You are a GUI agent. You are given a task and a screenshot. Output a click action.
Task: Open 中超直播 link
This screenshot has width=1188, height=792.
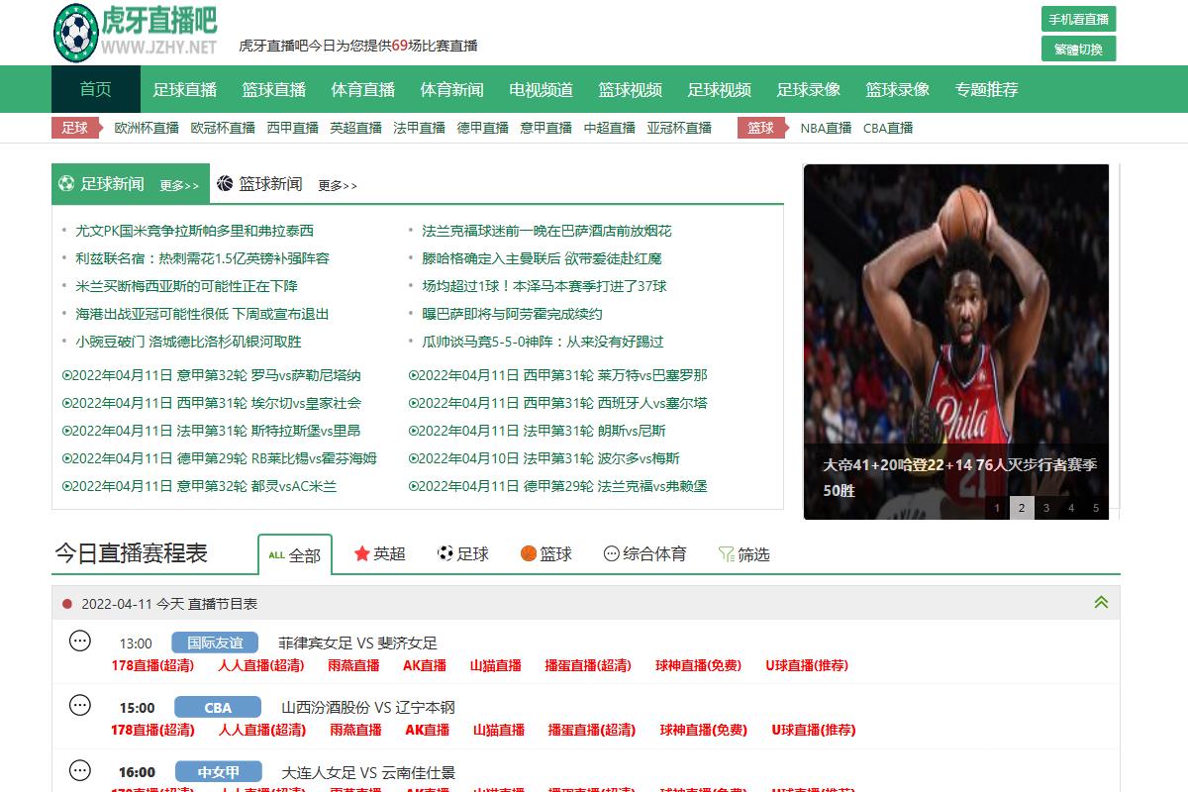[610, 128]
